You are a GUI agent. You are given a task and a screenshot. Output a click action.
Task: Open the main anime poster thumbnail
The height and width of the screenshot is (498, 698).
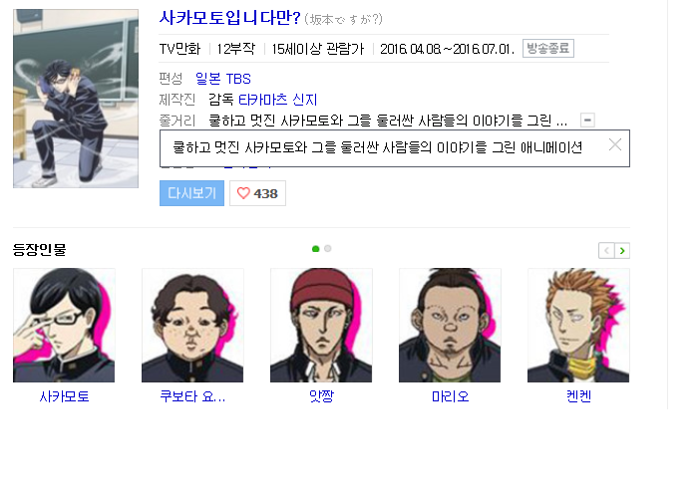coord(76,99)
